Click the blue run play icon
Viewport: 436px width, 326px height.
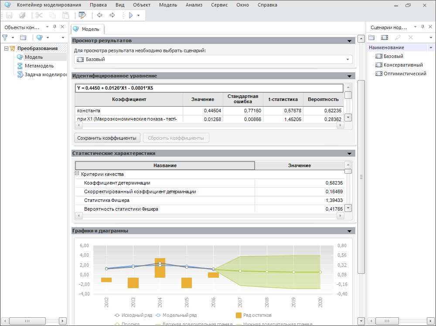click(130, 15)
